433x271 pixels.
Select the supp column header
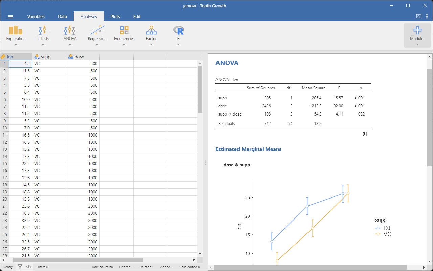pos(49,57)
